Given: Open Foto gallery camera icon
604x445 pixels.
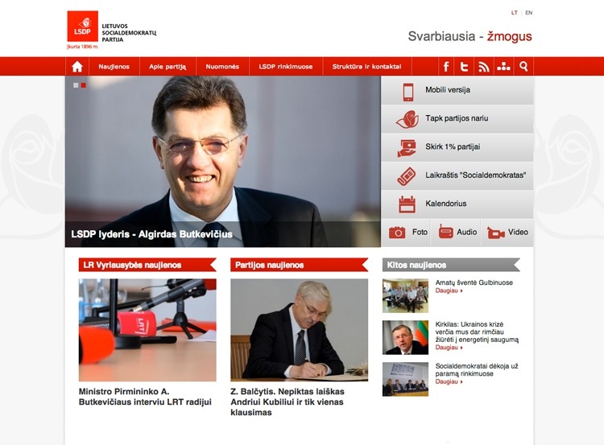Looking at the screenshot, I should 397,233.
